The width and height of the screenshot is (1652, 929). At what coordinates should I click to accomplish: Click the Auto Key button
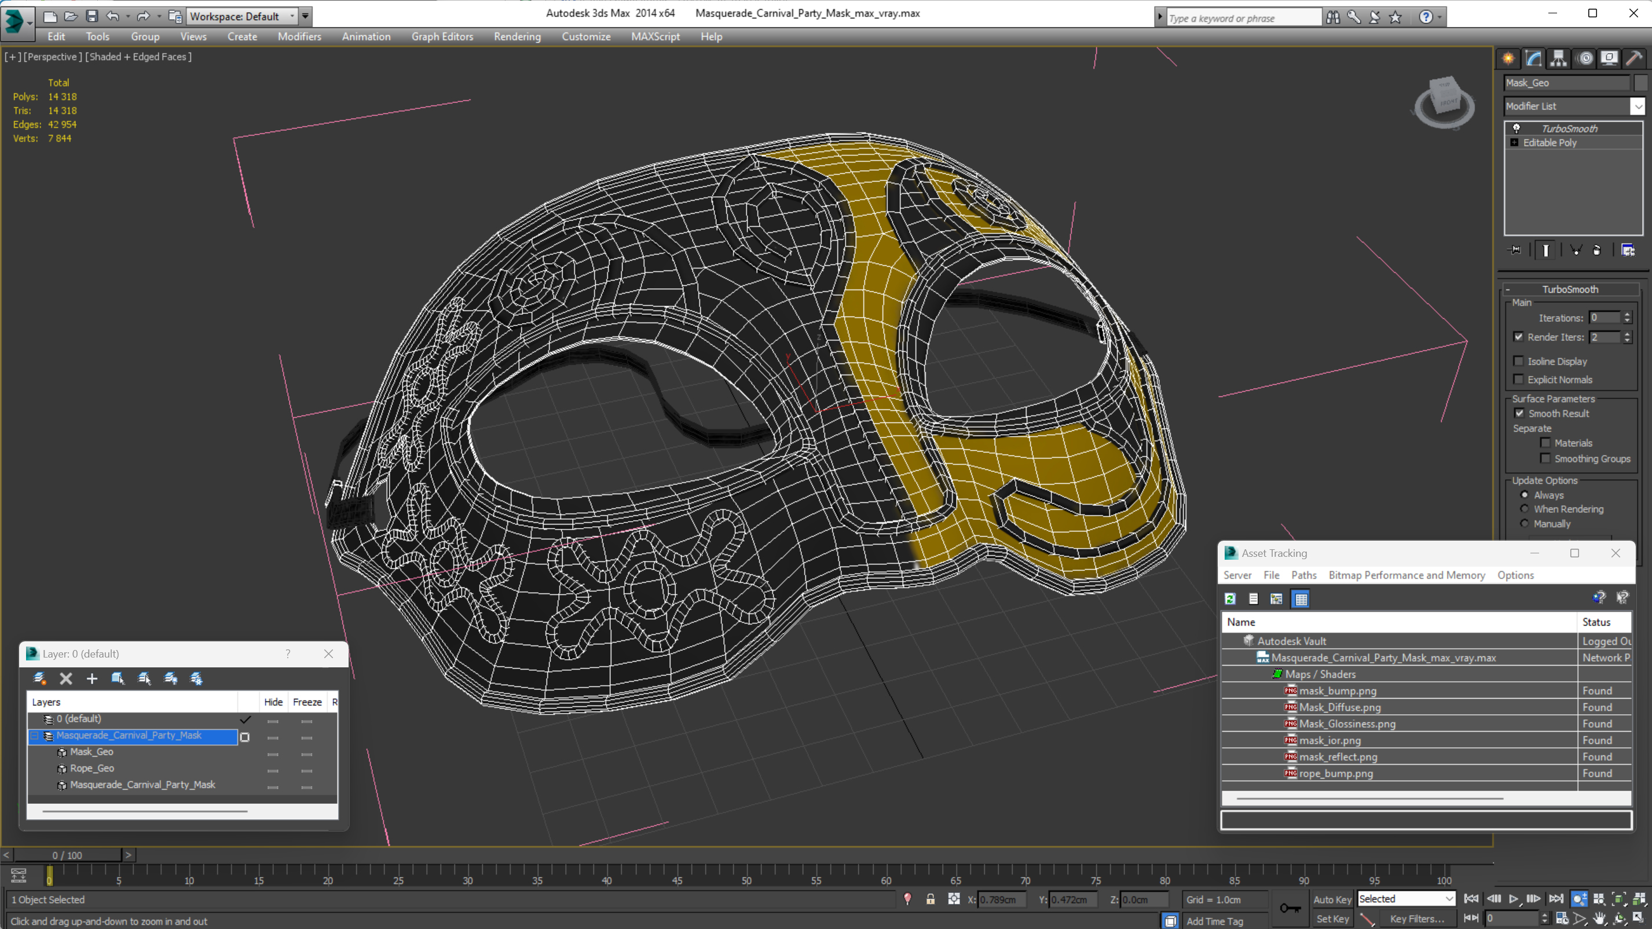coord(1332,899)
